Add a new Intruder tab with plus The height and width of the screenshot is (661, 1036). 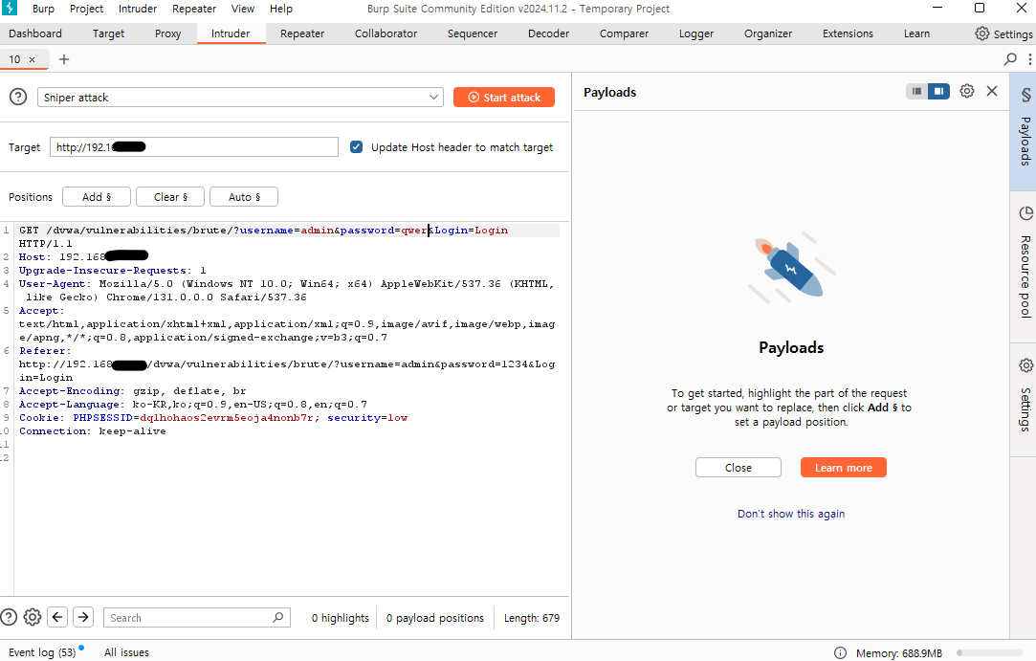pyautogui.click(x=64, y=59)
